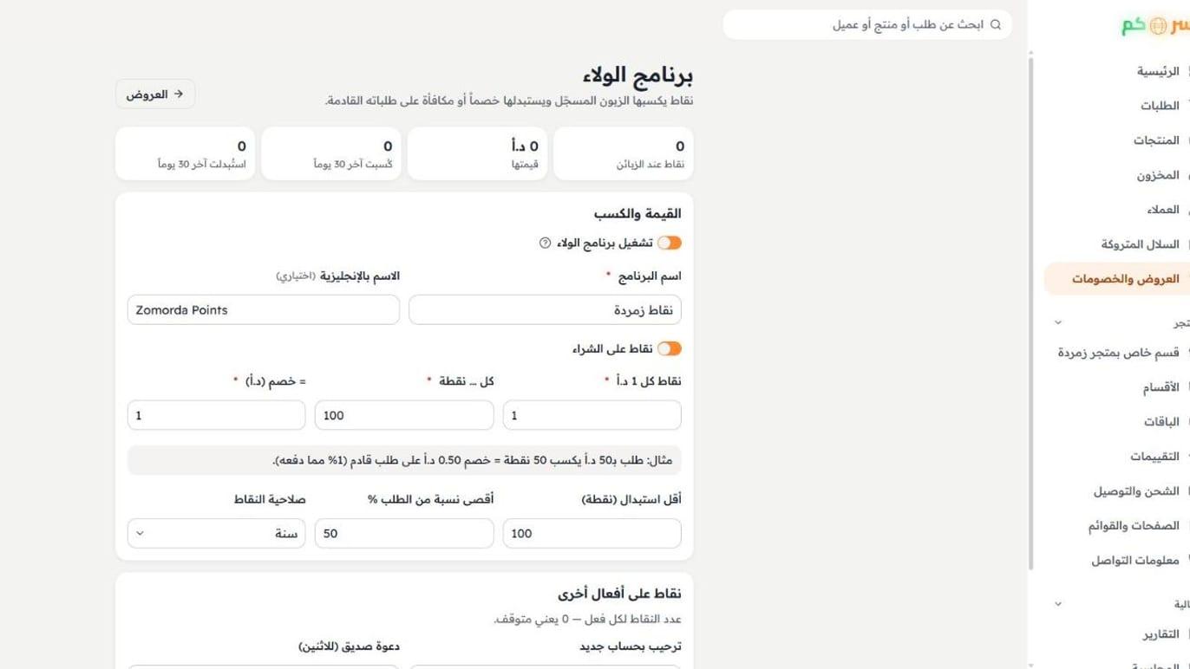This screenshot has width=1190, height=669.
Task: Click the العروض back button
Action: click(x=155, y=94)
